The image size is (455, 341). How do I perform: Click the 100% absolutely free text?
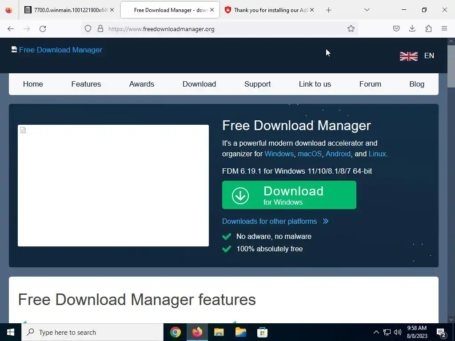[x=269, y=249]
